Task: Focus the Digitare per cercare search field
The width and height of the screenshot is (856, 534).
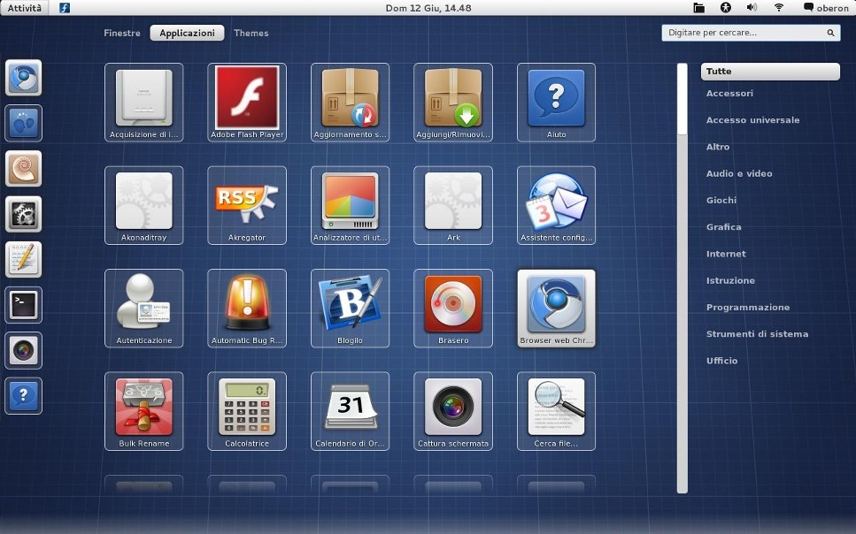Action: [x=751, y=33]
